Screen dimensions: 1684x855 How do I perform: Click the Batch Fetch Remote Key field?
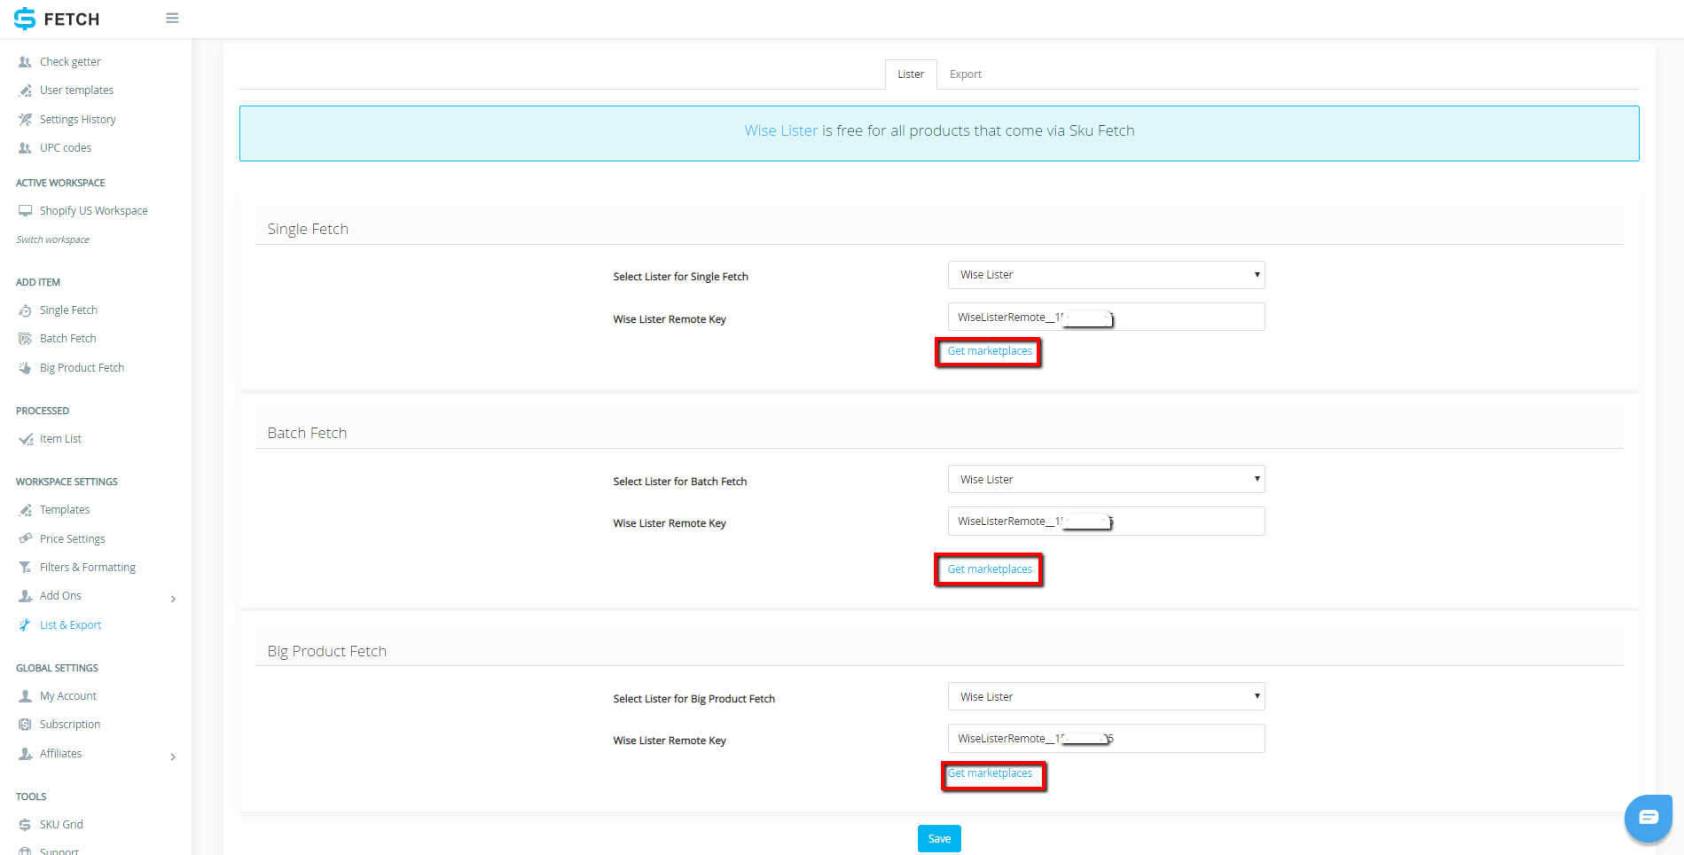[x=1106, y=521]
